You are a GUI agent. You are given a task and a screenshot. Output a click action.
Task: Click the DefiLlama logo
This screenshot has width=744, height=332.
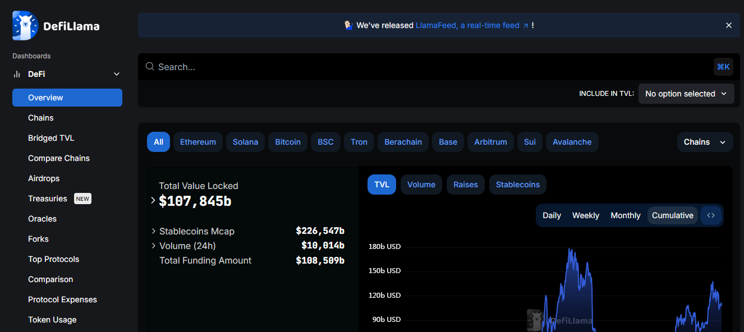56,26
